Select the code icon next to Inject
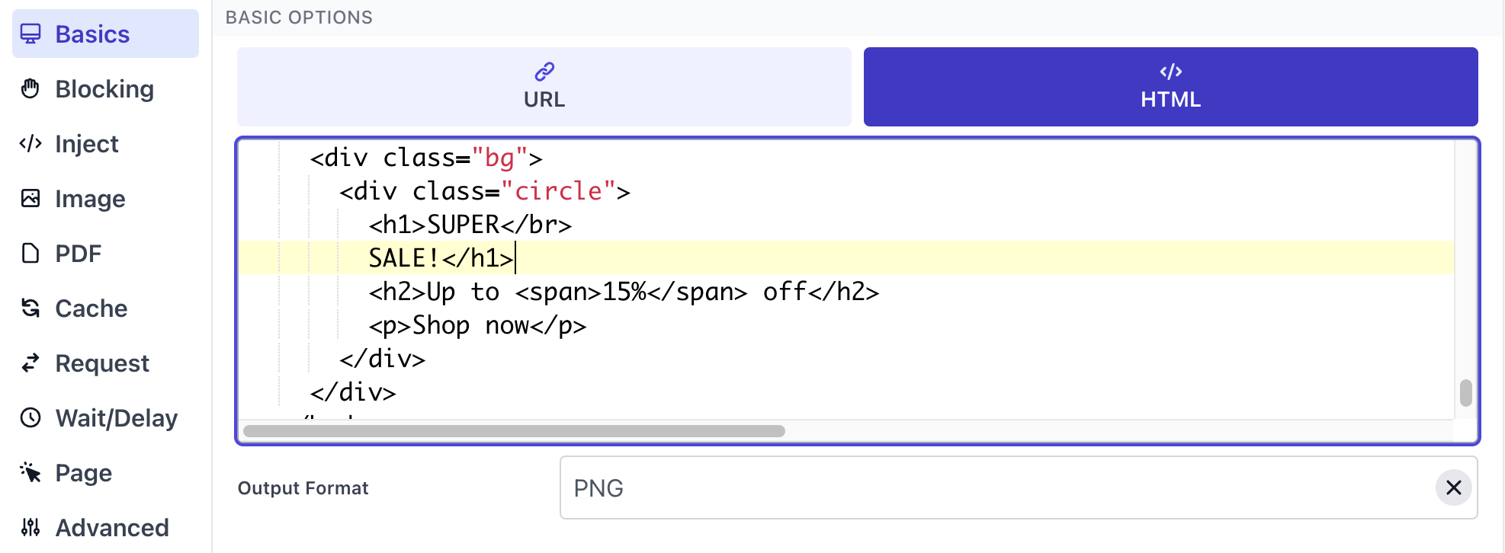 click(x=30, y=143)
